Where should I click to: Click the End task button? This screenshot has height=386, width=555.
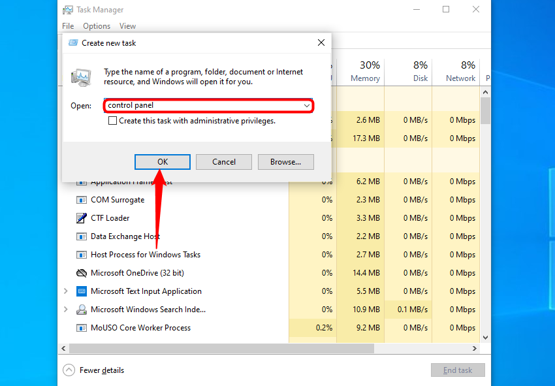point(458,370)
